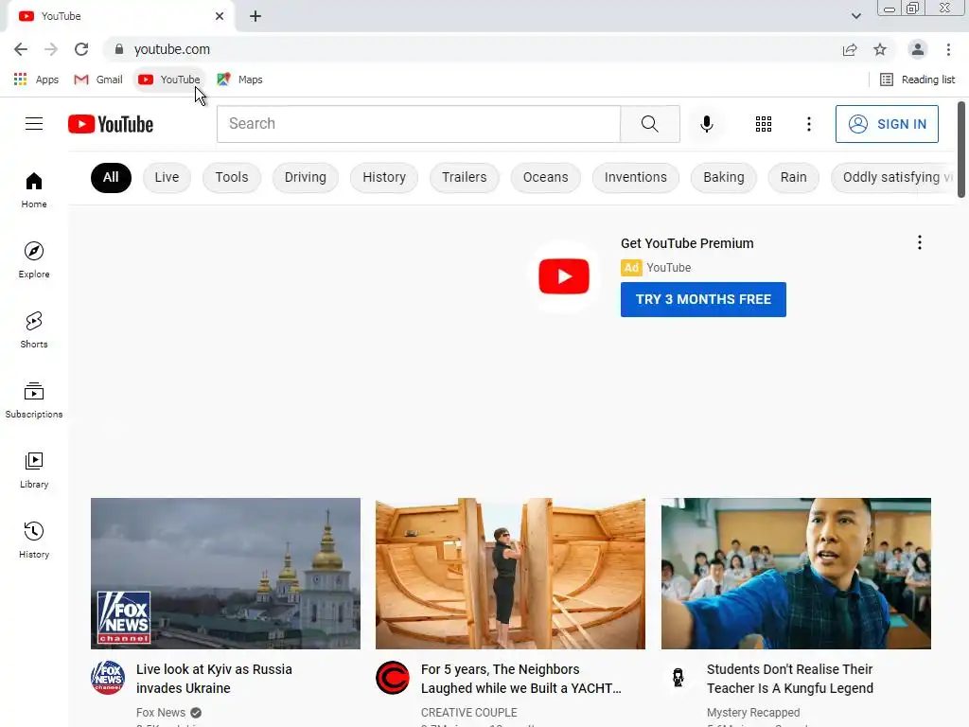Select the Inventions filter chip
Screen dimensions: 969x727
636,177
